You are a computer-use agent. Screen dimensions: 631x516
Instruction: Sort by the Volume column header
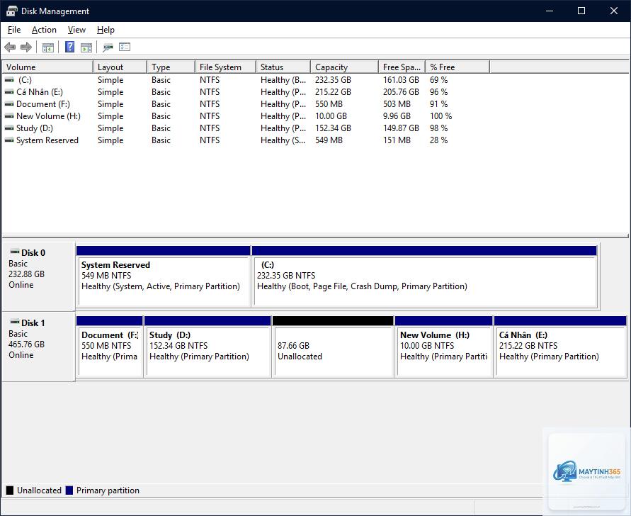click(47, 67)
